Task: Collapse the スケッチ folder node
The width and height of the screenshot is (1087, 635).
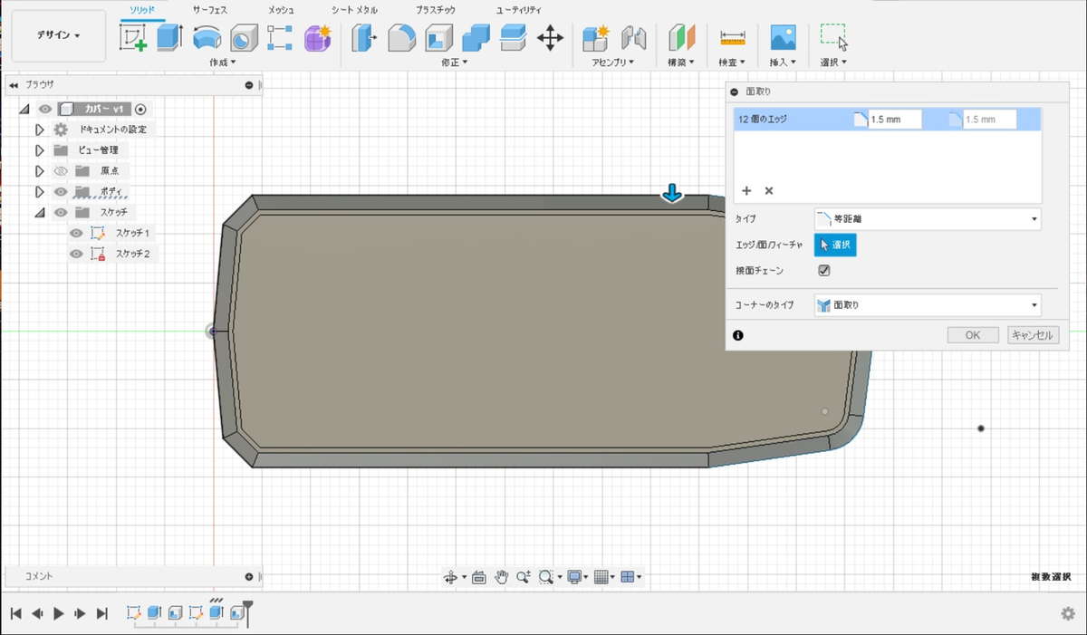Action: [x=39, y=213]
